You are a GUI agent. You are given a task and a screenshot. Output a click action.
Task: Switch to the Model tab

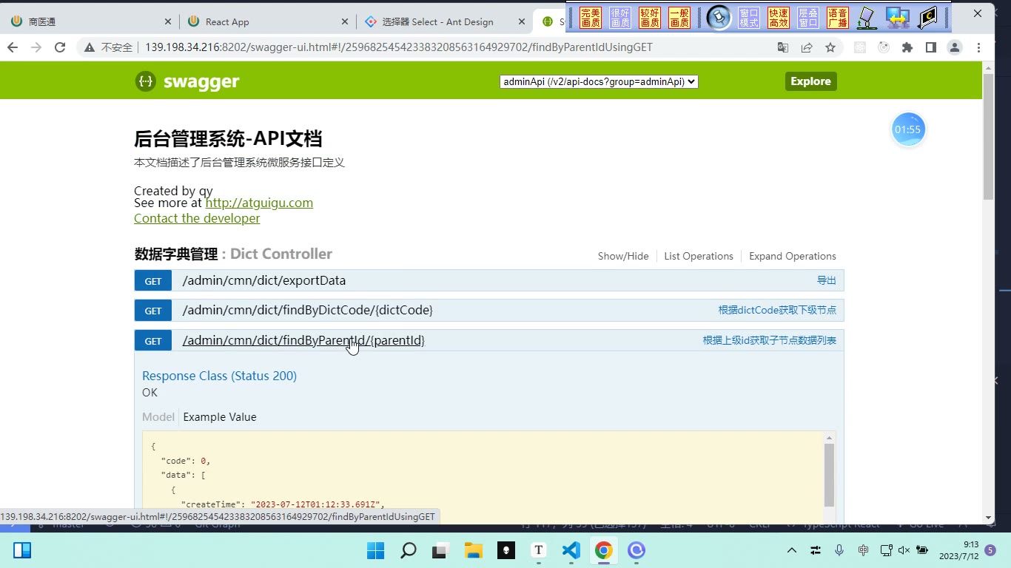coord(158,417)
